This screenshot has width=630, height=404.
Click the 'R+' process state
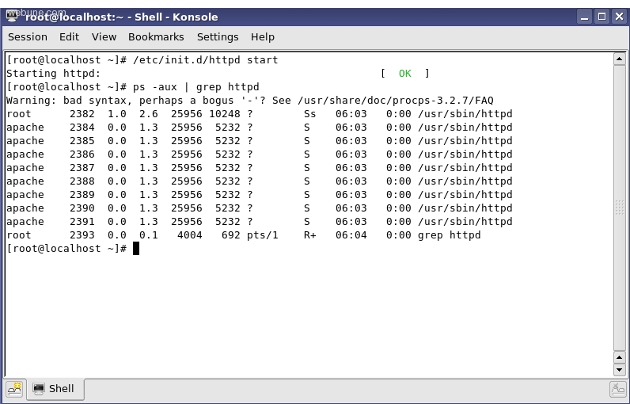(x=309, y=235)
